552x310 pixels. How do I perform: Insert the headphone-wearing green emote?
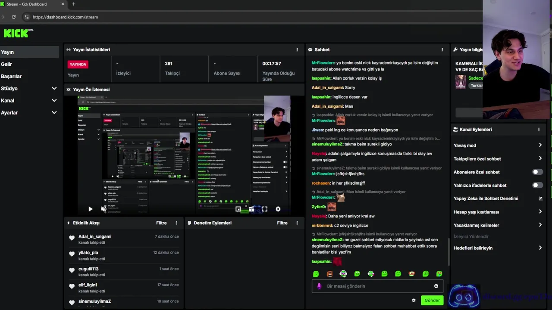point(343,274)
